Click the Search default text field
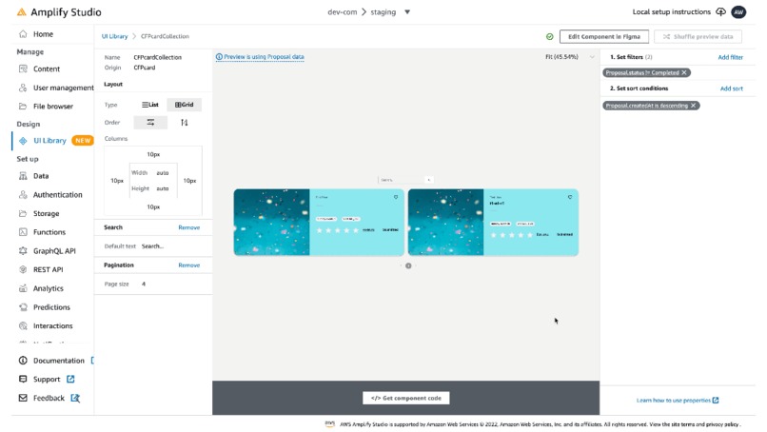Viewport: 767px width, 432px height. point(152,246)
